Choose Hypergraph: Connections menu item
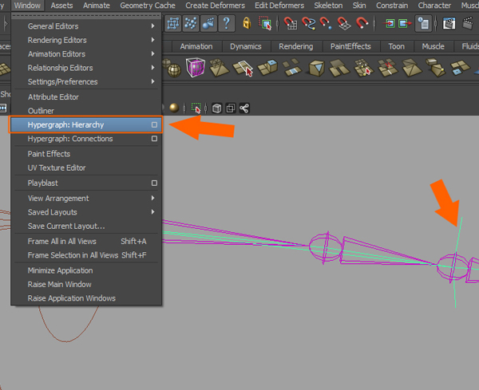Screen dimensions: 479x390 [86, 139]
